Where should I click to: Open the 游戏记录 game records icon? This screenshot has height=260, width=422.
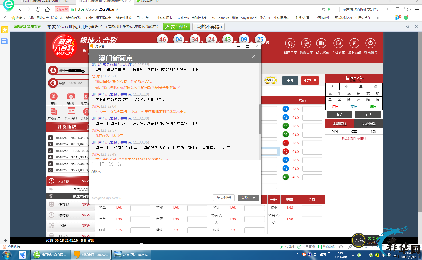pos(54,111)
